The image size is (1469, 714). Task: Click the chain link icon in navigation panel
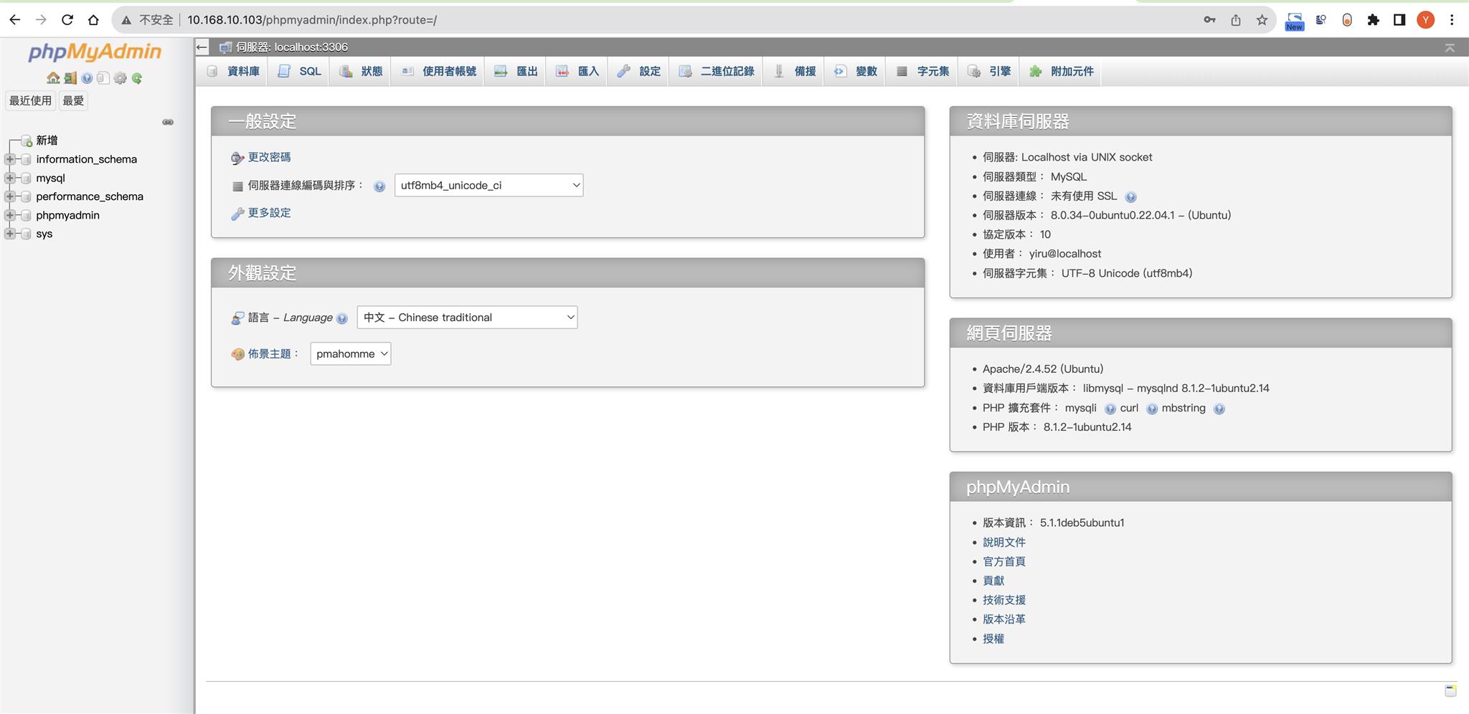(x=168, y=122)
